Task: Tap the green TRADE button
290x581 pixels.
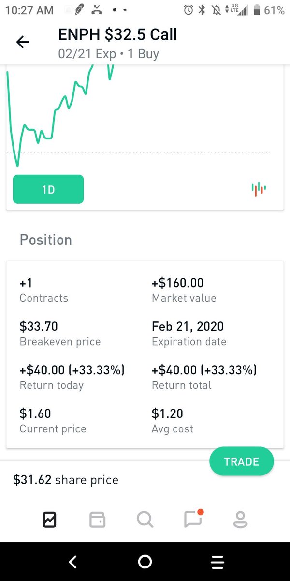Action: (242, 462)
